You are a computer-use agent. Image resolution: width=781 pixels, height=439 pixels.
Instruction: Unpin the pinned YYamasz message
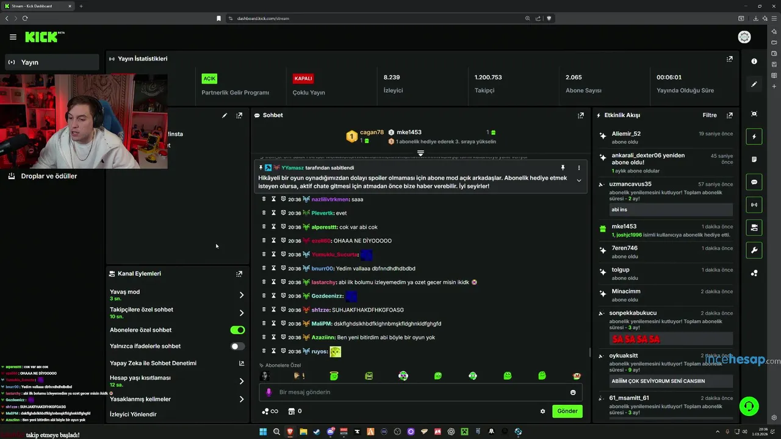[x=563, y=168]
